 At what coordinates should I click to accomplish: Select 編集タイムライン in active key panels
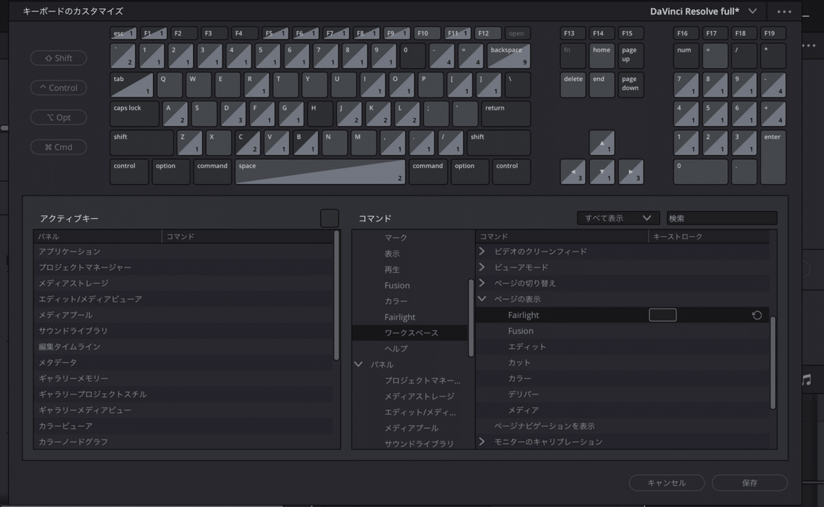[183, 346]
